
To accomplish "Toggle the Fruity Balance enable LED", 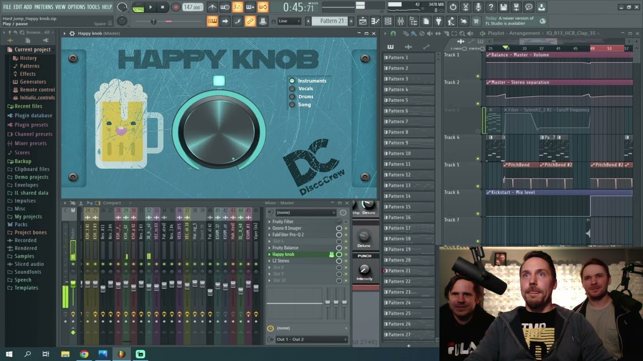I will pyautogui.click(x=346, y=248).
